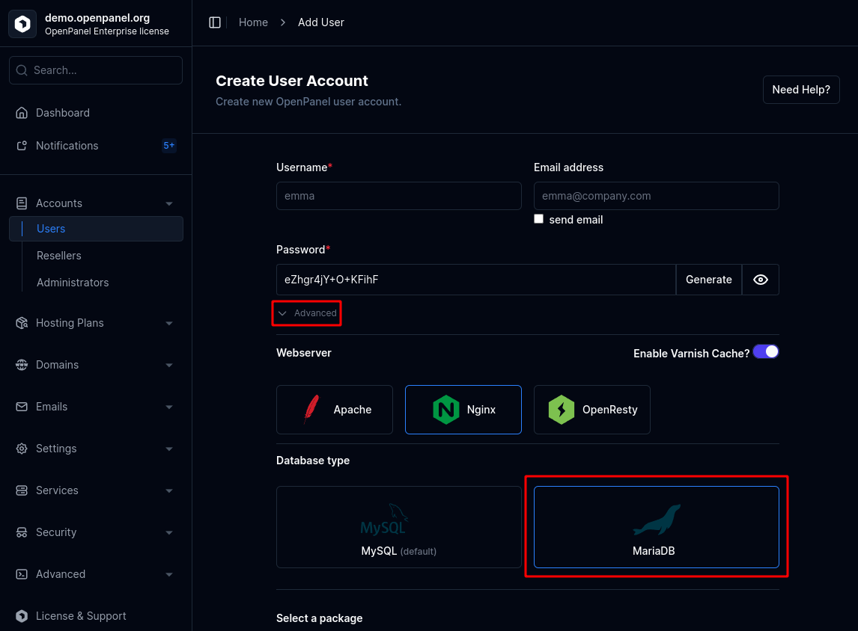Click the Apache feather logo

click(x=311, y=409)
